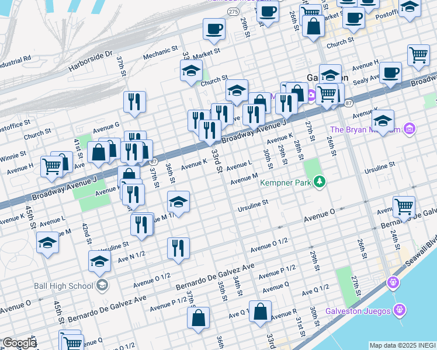Select the shopping cart marker near Avenue O
437x350 pixels.
404,207
